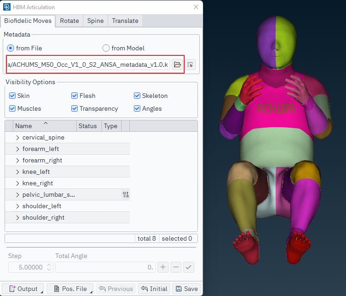The height and width of the screenshot is (296, 346).
Task: Switch to the Translate tab
Action: [x=125, y=21]
